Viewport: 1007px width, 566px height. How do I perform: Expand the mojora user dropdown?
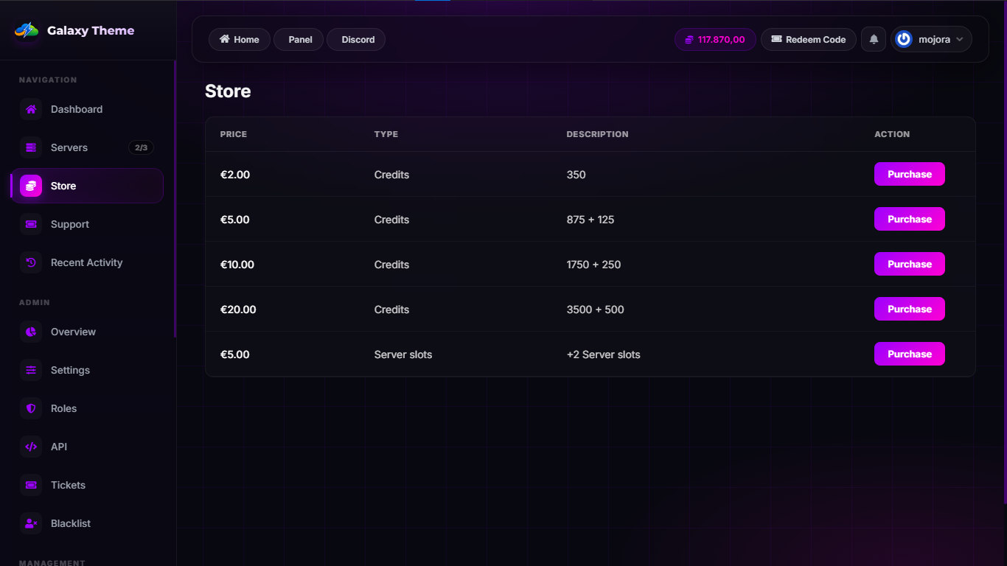coord(931,40)
